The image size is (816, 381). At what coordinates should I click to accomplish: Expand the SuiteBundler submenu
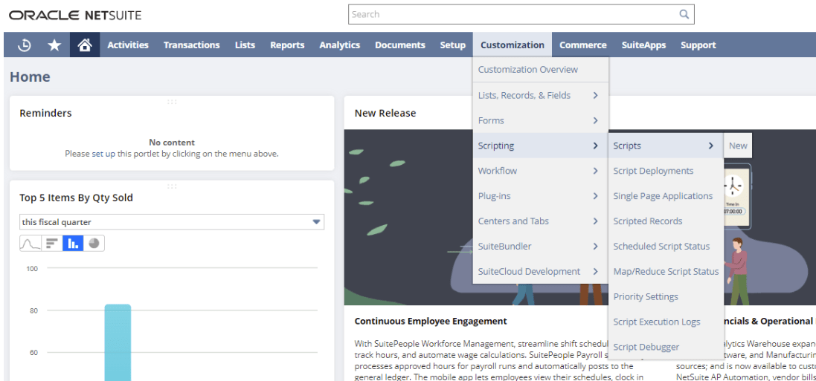(540, 246)
